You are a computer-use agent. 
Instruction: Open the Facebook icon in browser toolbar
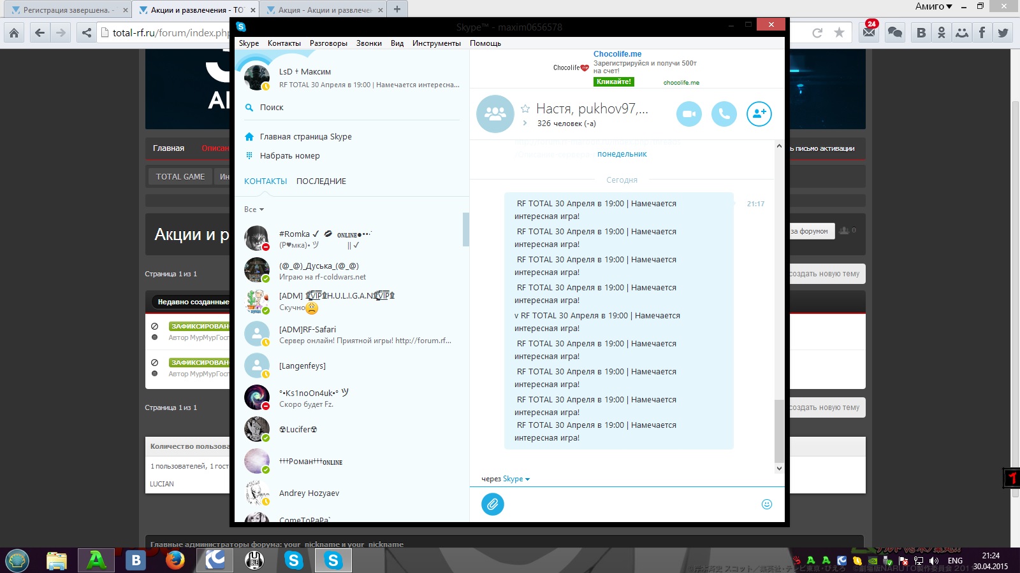coord(982,32)
